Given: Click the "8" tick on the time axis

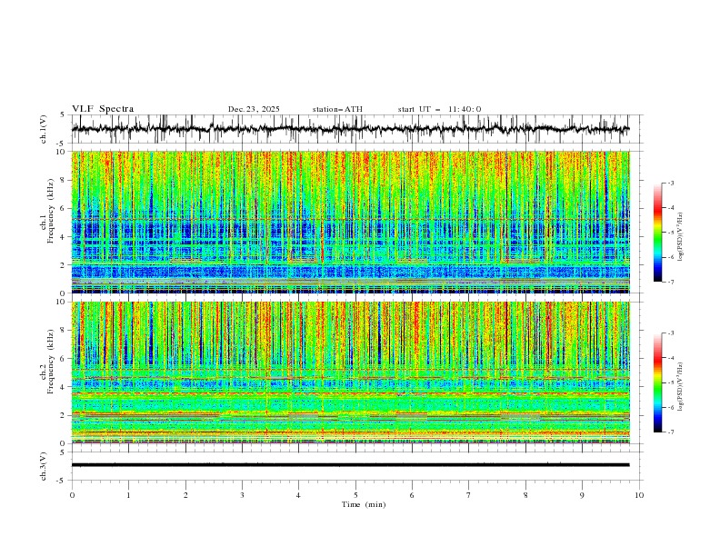Looking at the screenshot, I should [x=525, y=495].
